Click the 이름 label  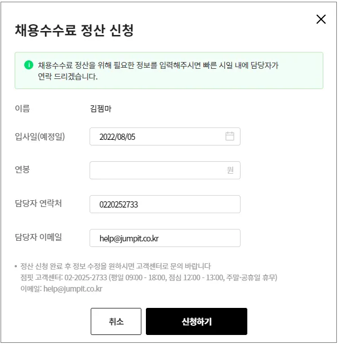[23, 108]
